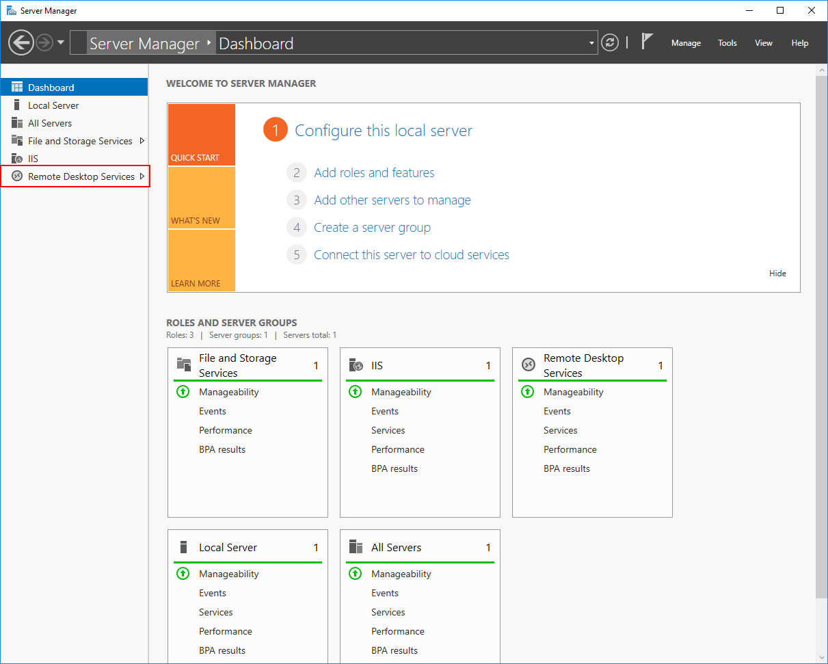Screen dimensions: 828x664
Task: Click Create a server group link
Action: pyautogui.click(x=372, y=228)
